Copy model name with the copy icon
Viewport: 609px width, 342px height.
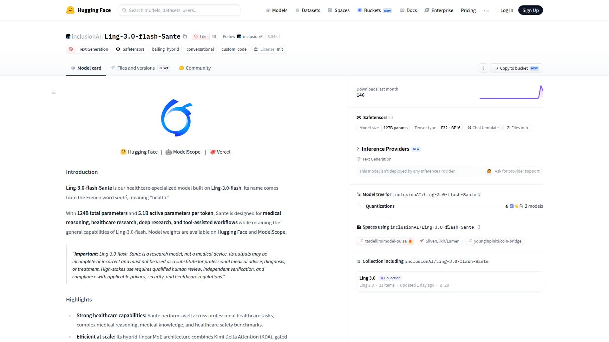(185, 37)
